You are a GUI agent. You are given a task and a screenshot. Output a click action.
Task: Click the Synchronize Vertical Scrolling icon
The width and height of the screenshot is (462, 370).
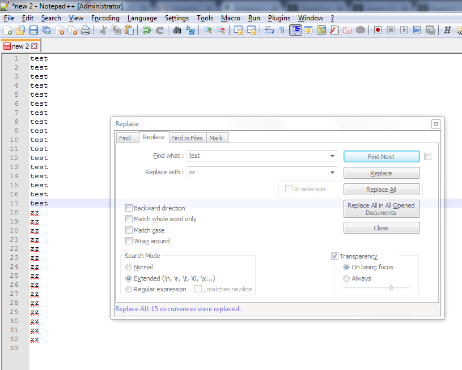pos(238,30)
